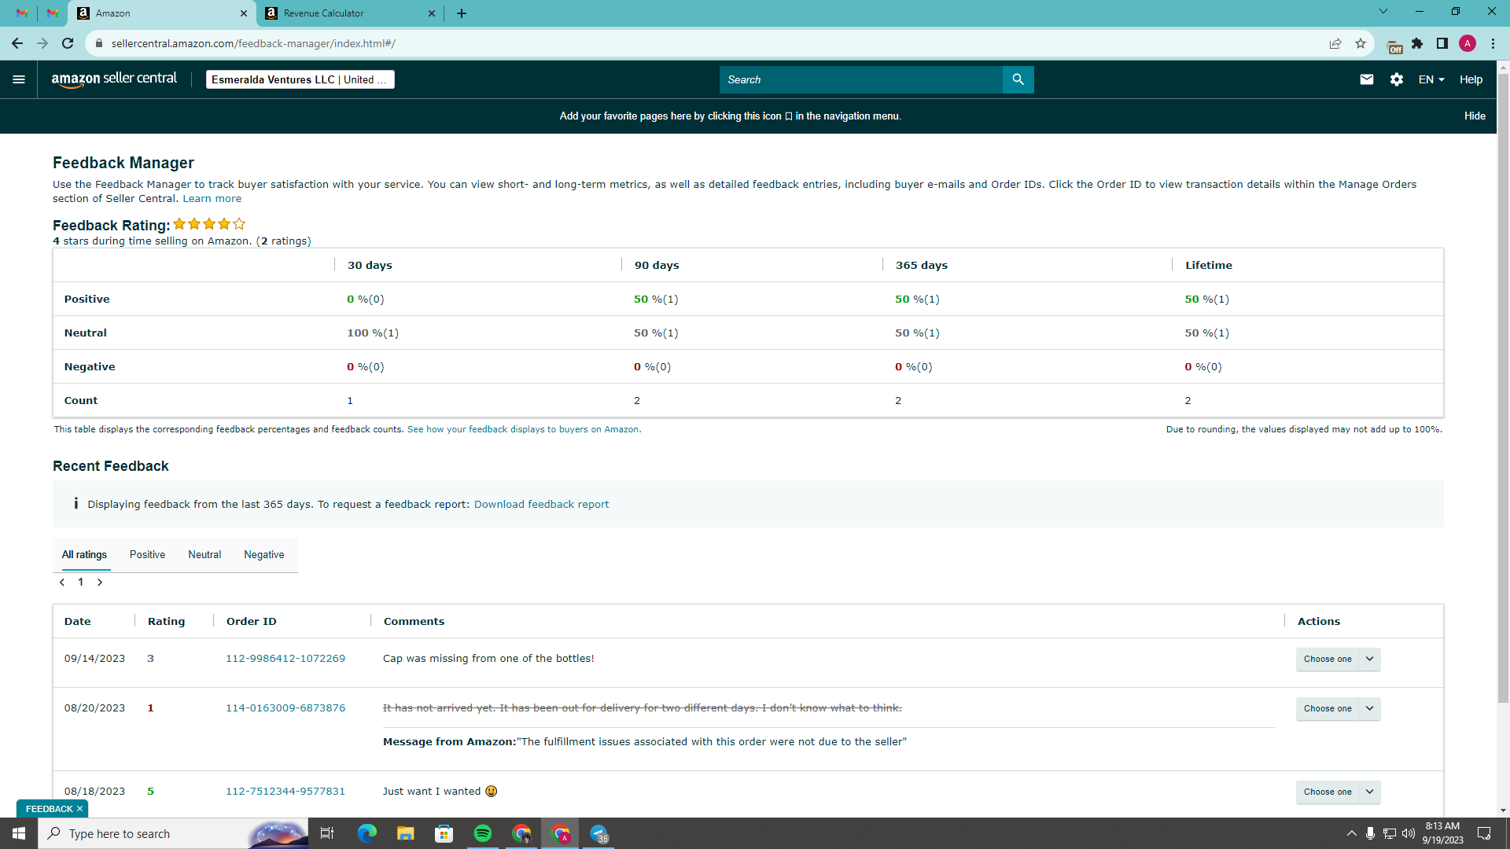1510x849 pixels.
Task: Open the Chrome three-dot menu
Action: (x=1493, y=43)
